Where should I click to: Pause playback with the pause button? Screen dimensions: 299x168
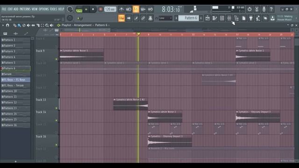(86, 9)
